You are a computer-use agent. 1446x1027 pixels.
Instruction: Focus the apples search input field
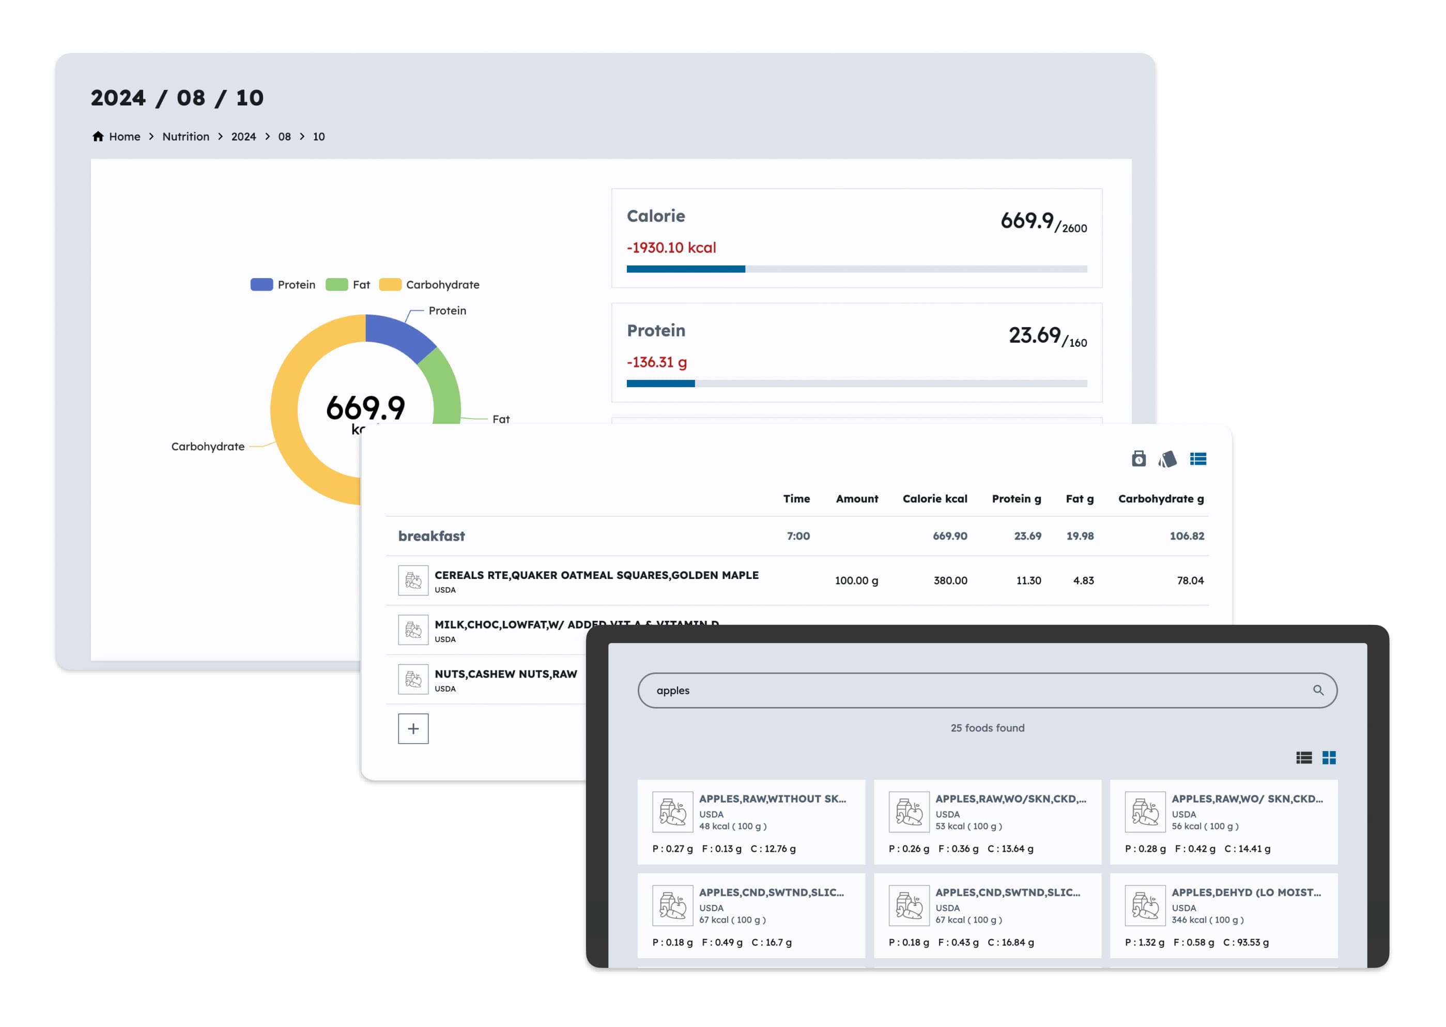click(987, 690)
